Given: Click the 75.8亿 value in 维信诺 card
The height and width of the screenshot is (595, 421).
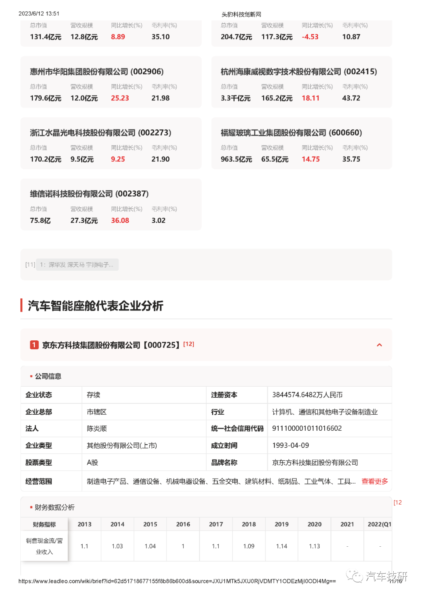Looking at the screenshot, I should 40,220.
